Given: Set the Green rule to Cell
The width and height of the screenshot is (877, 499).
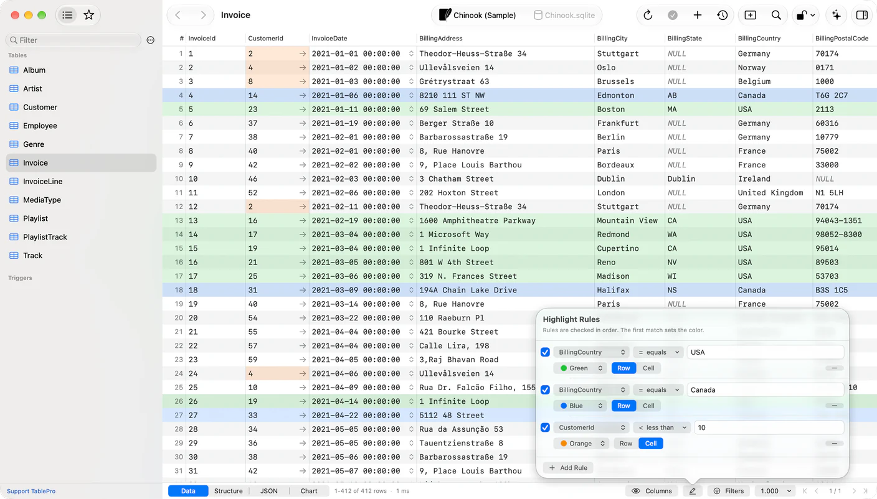Looking at the screenshot, I should tap(648, 368).
